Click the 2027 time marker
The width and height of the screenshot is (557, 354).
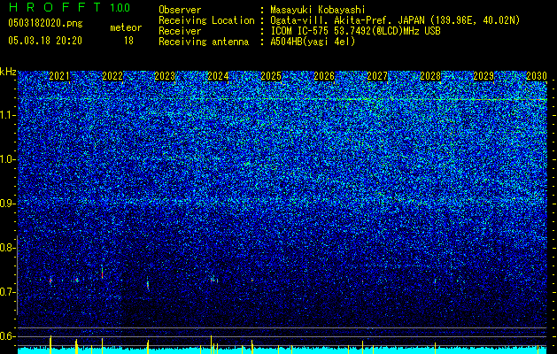click(377, 76)
